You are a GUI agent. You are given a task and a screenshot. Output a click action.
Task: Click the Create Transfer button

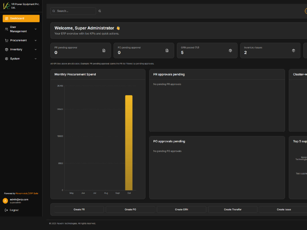tap(233, 209)
